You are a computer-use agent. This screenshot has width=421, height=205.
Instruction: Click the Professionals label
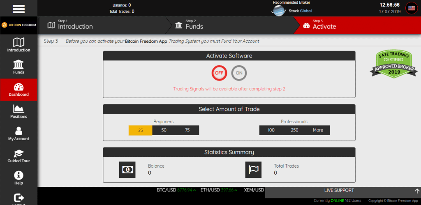[294, 122]
